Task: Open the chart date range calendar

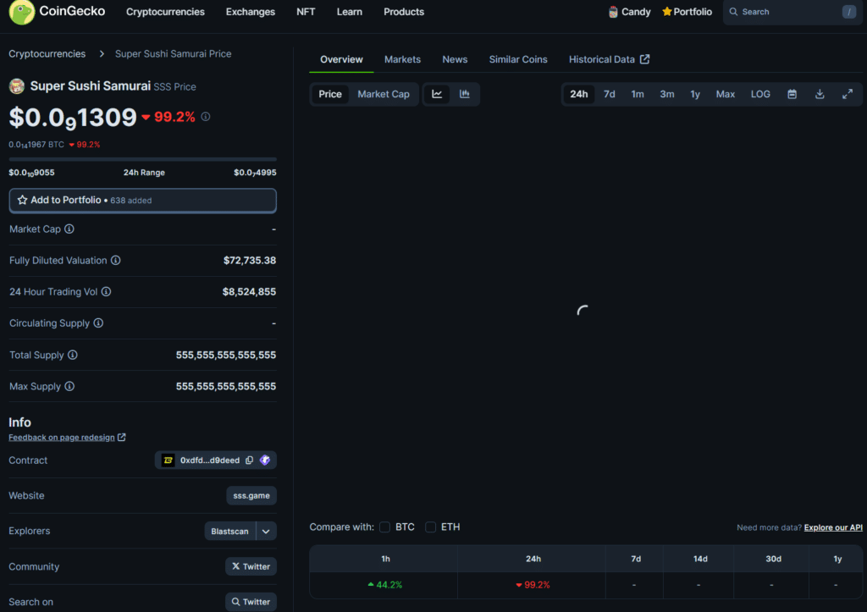Action: (x=792, y=94)
